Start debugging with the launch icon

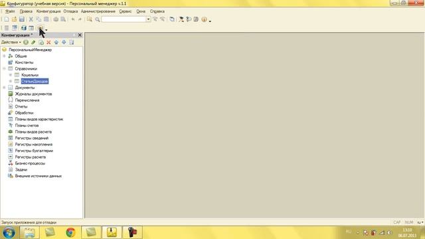click(41, 28)
